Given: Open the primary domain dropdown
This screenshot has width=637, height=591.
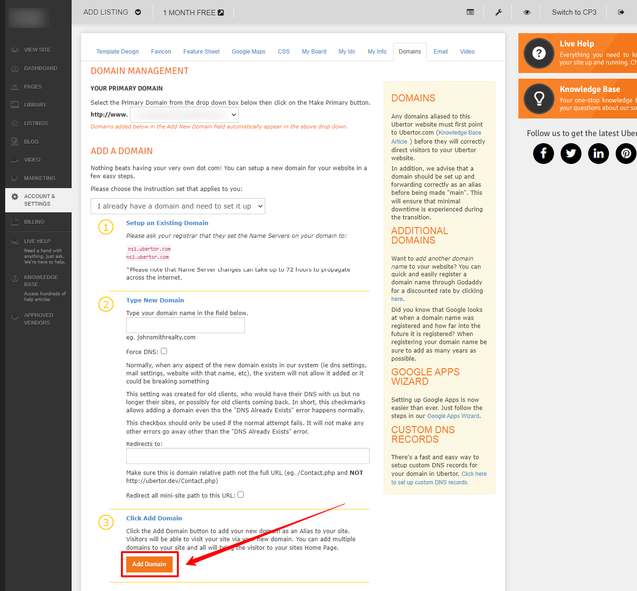Looking at the screenshot, I should tap(184, 115).
